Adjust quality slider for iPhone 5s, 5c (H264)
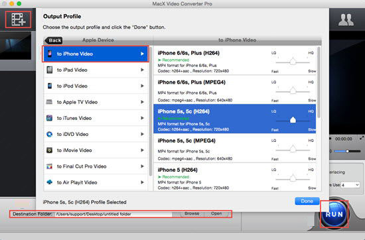The width and height of the screenshot is (365, 240). (x=293, y=120)
